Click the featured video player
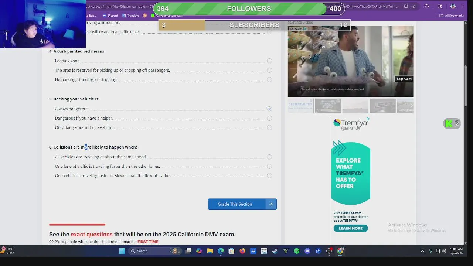 350,61
